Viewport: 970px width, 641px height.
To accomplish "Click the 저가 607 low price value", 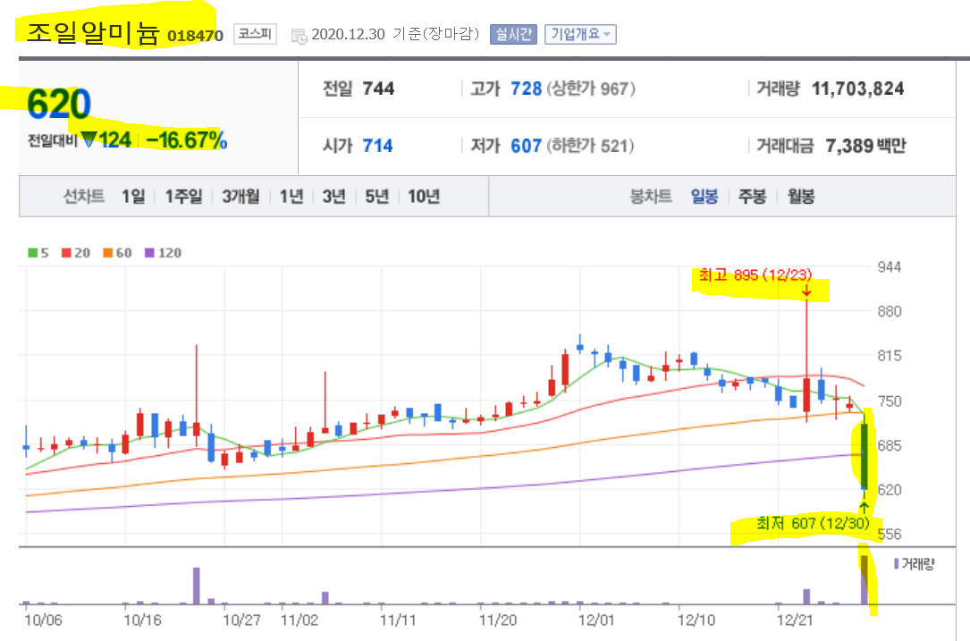I will click(x=526, y=146).
